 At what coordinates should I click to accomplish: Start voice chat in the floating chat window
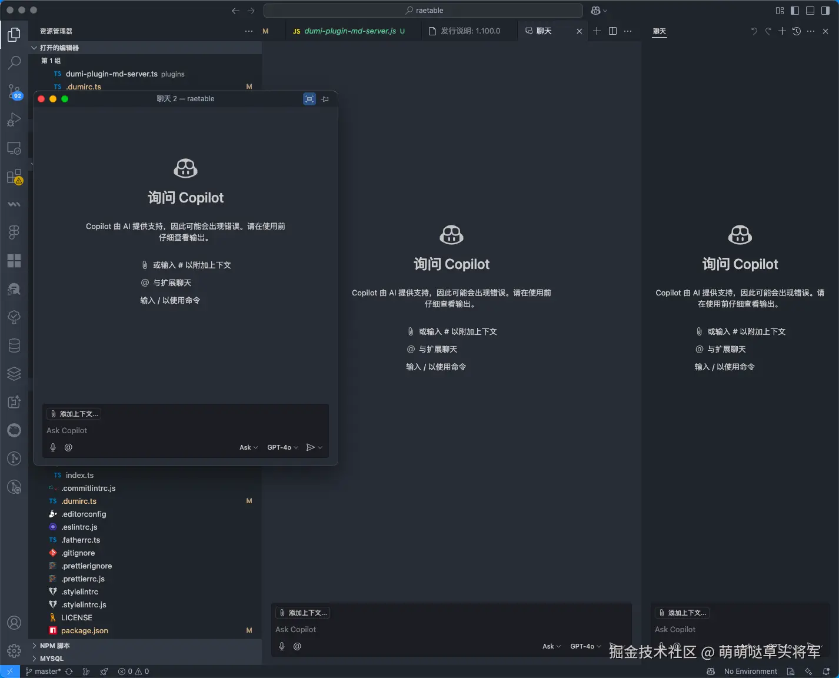click(53, 447)
